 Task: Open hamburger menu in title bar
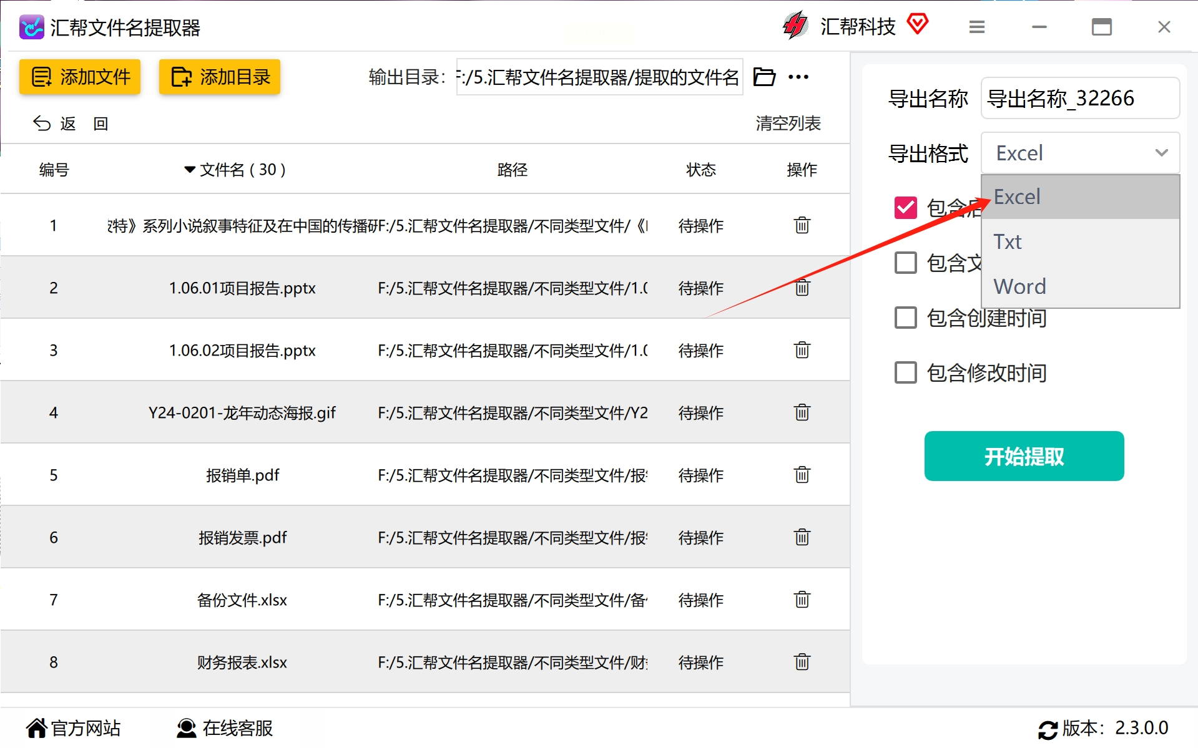point(977,27)
